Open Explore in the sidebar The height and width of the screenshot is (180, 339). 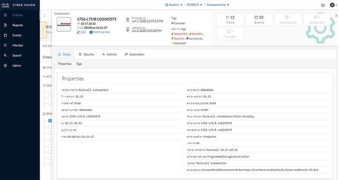[x=17, y=15]
